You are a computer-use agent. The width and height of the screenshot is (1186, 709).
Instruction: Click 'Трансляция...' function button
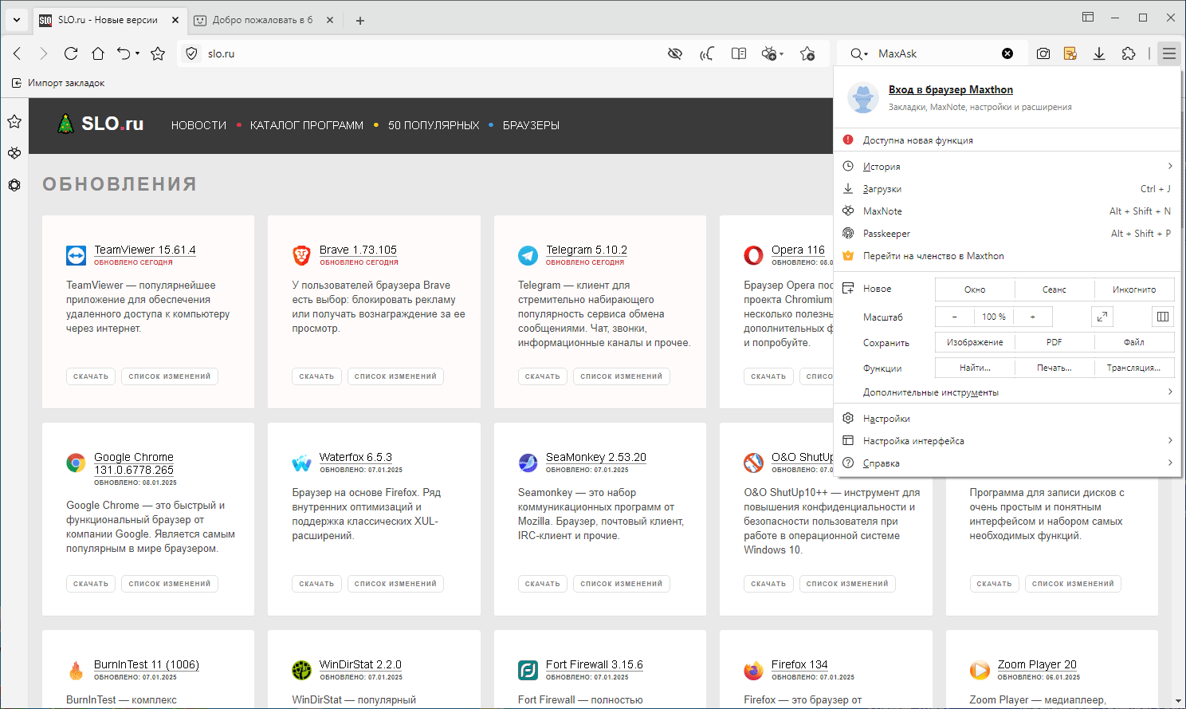click(1134, 368)
